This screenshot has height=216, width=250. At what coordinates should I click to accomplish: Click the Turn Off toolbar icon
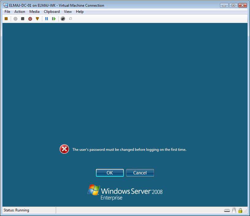23,19
